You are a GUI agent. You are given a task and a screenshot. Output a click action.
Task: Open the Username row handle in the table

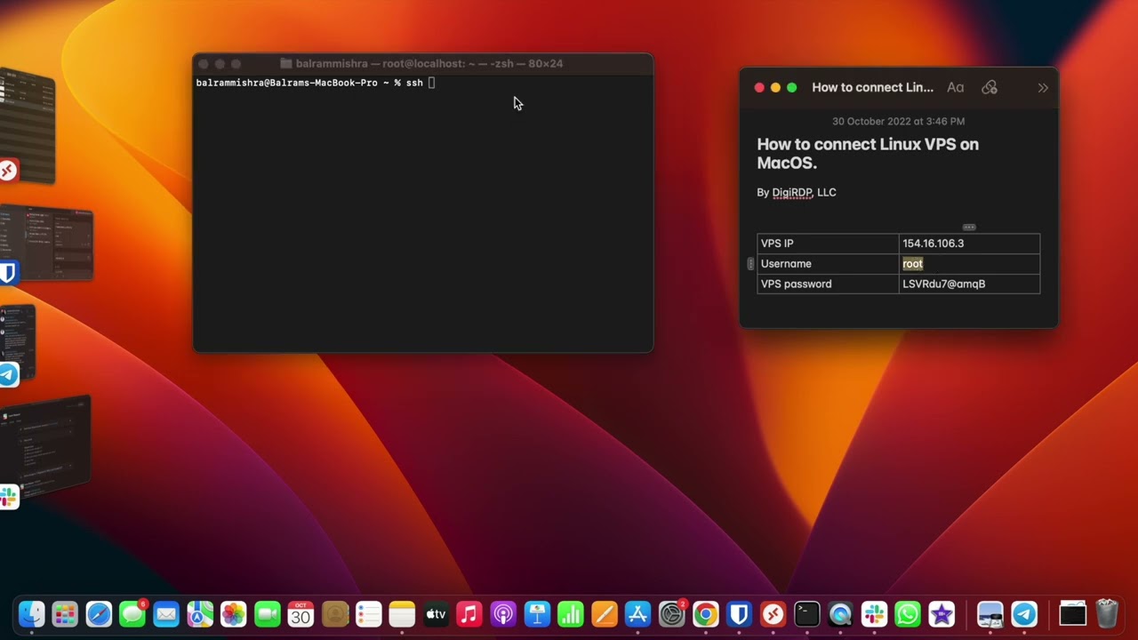[x=750, y=264]
